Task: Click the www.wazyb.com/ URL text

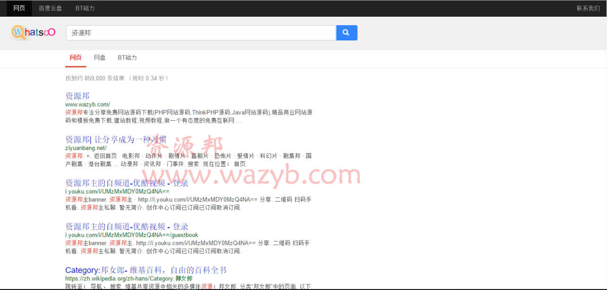Action: [x=88, y=104]
